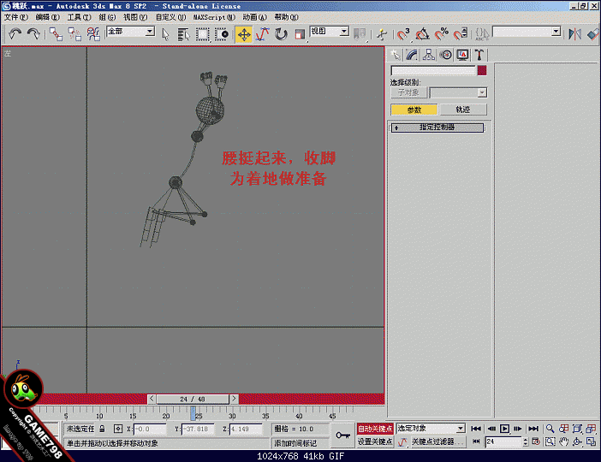The width and height of the screenshot is (601, 462).
Task: Activate the Select and Rotate tool
Action: click(x=281, y=34)
